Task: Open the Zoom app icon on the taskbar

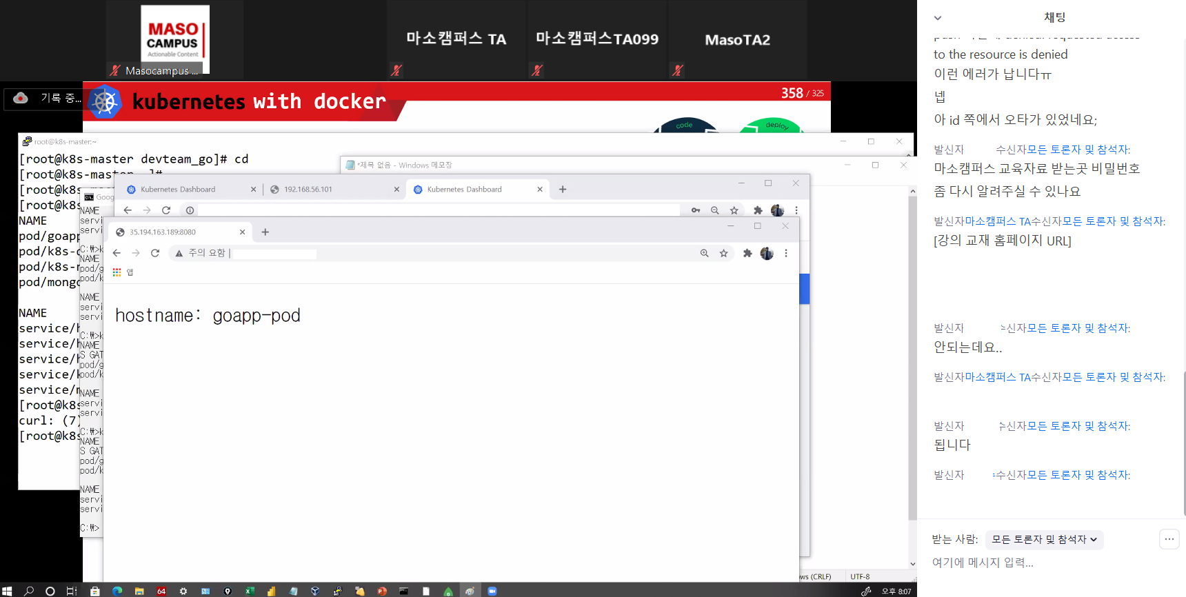Action: [492, 591]
